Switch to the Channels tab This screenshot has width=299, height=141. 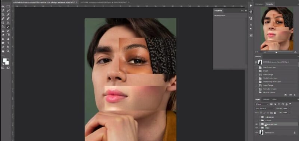pyautogui.click(x=266, y=99)
